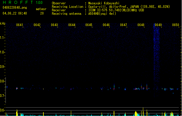Click the 0.8 kHz frequency tick label
The image size is (182, 116).
(2, 81)
